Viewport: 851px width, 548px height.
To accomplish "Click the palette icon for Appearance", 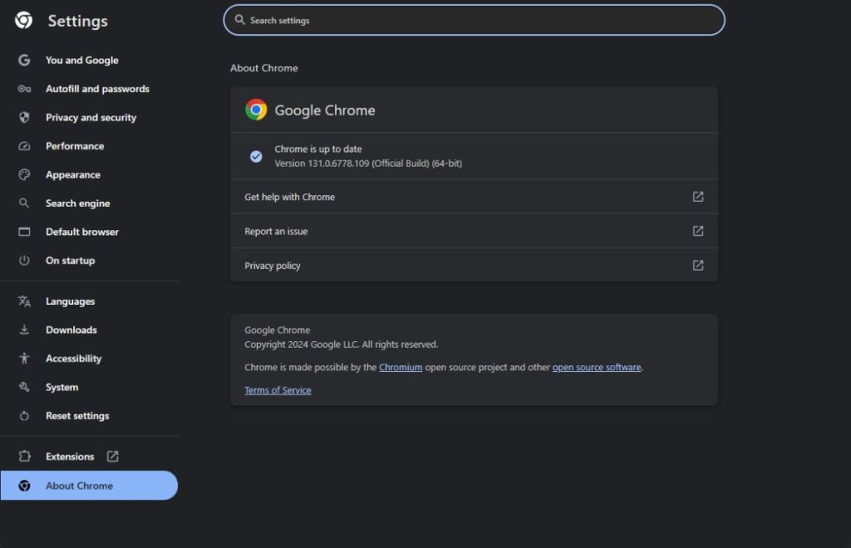I will [24, 174].
